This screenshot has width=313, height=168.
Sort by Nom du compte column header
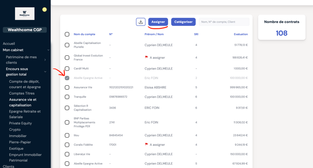(85, 34)
